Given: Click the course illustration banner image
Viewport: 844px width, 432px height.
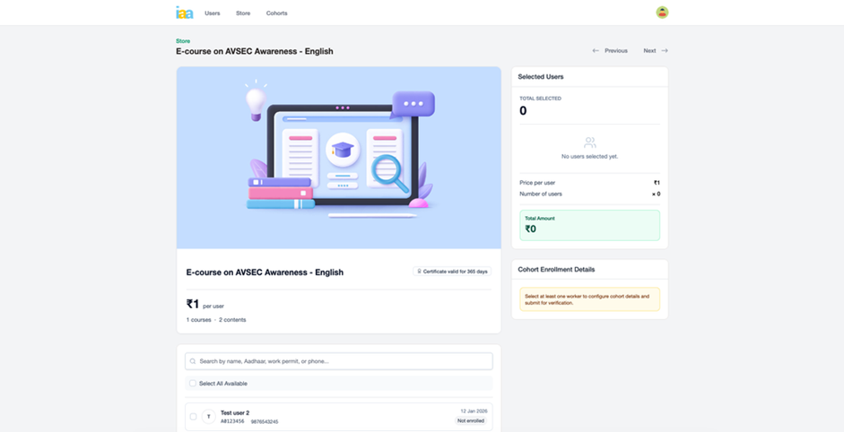Looking at the screenshot, I should [338, 157].
